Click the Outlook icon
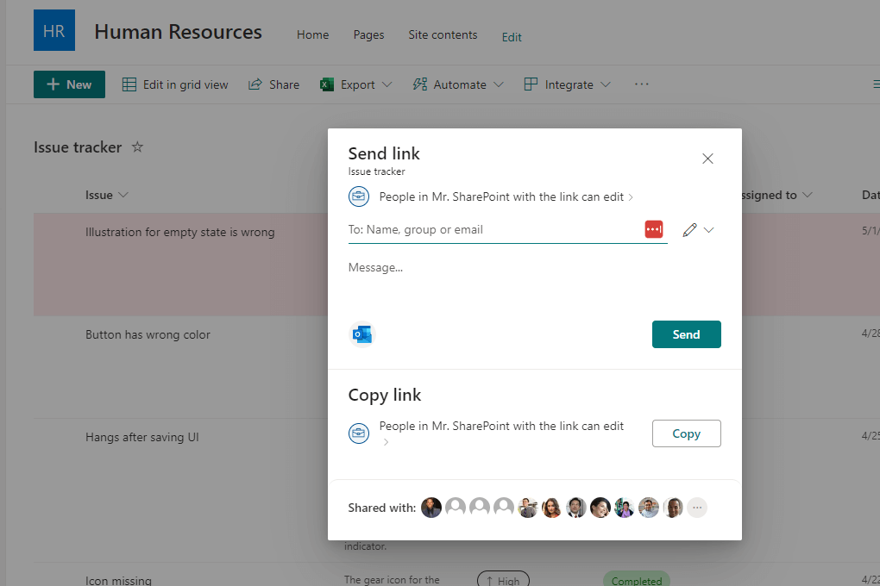The image size is (880, 586). 362,334
